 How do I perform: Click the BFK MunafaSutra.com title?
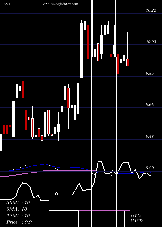tap(61, 4)
